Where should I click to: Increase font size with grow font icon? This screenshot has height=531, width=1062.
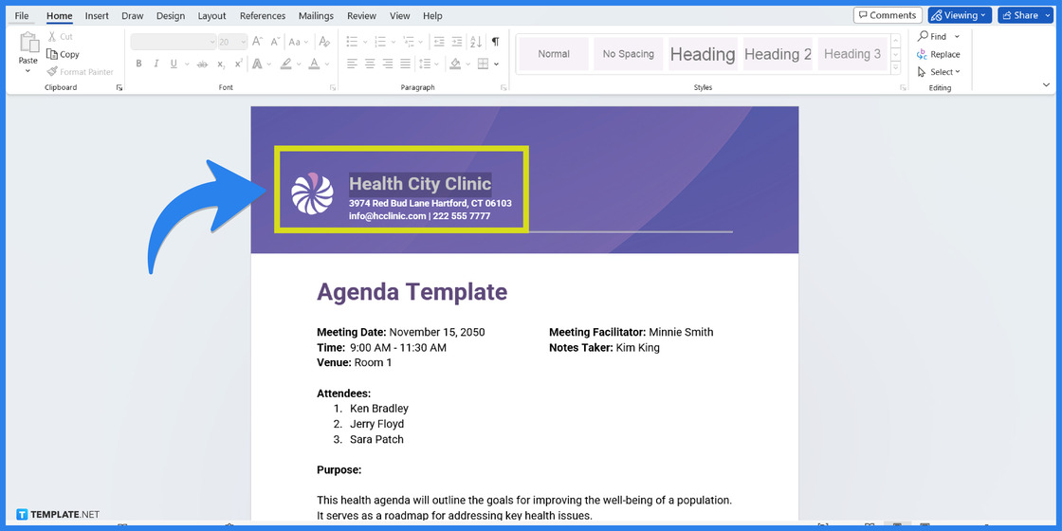pyautogui.click(x=257, y=42)
